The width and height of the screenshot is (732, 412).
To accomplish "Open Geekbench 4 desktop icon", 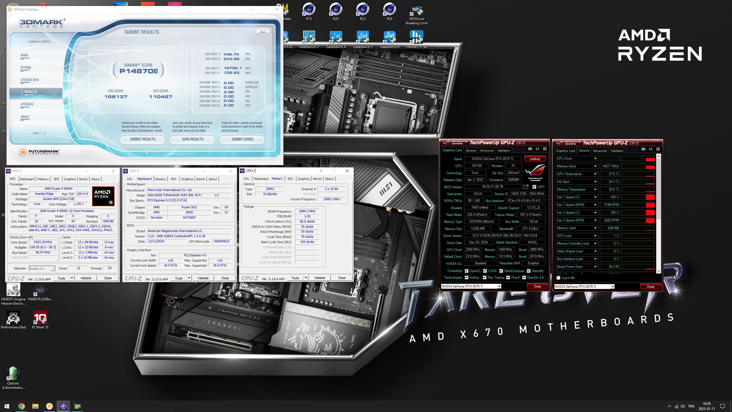I will click(x=336, y=39).
